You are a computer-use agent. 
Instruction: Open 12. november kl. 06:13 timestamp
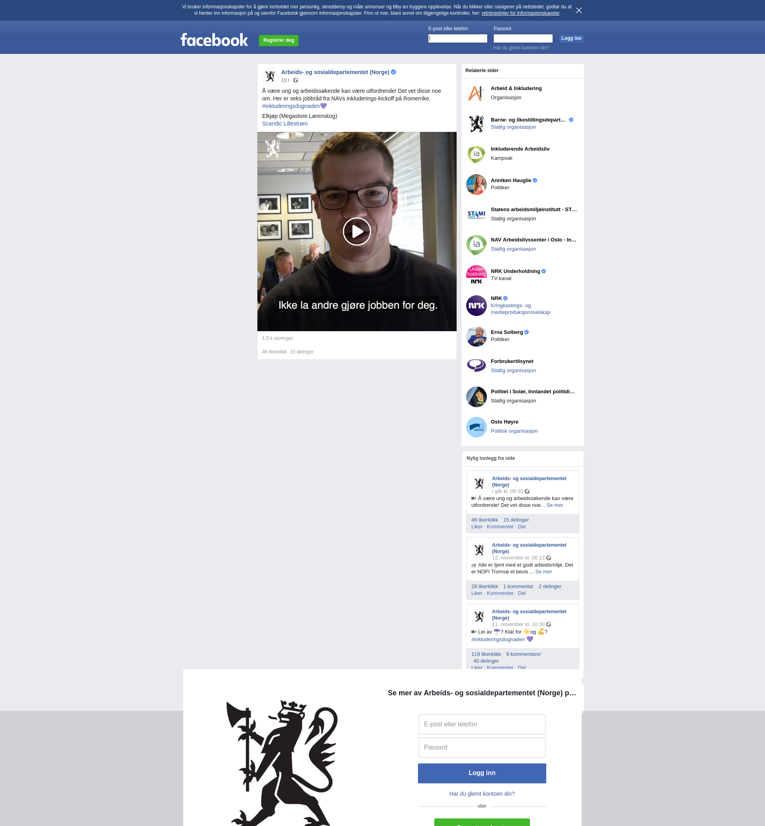pos(518,558)
